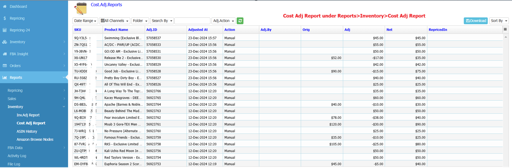The image size is (512, 168).
Task: Open the Adj.Action filter dropdown
Action: (x=224, y=21)
